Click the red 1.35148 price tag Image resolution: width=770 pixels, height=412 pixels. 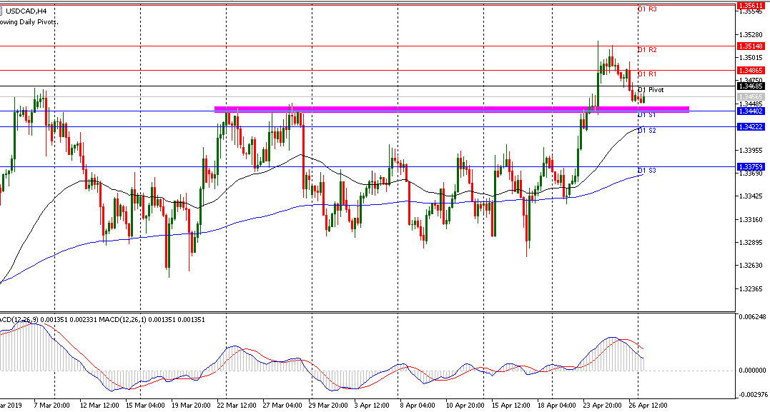click(x=751, y=46)
